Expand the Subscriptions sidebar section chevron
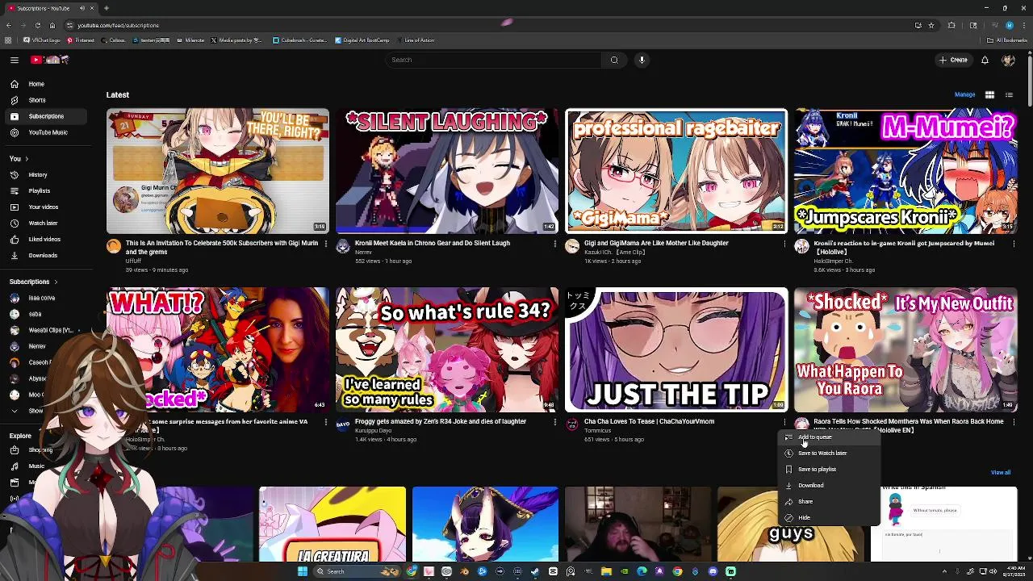Image resolution: width=1033 pixels, height=581 pixels. coord(56,282)
